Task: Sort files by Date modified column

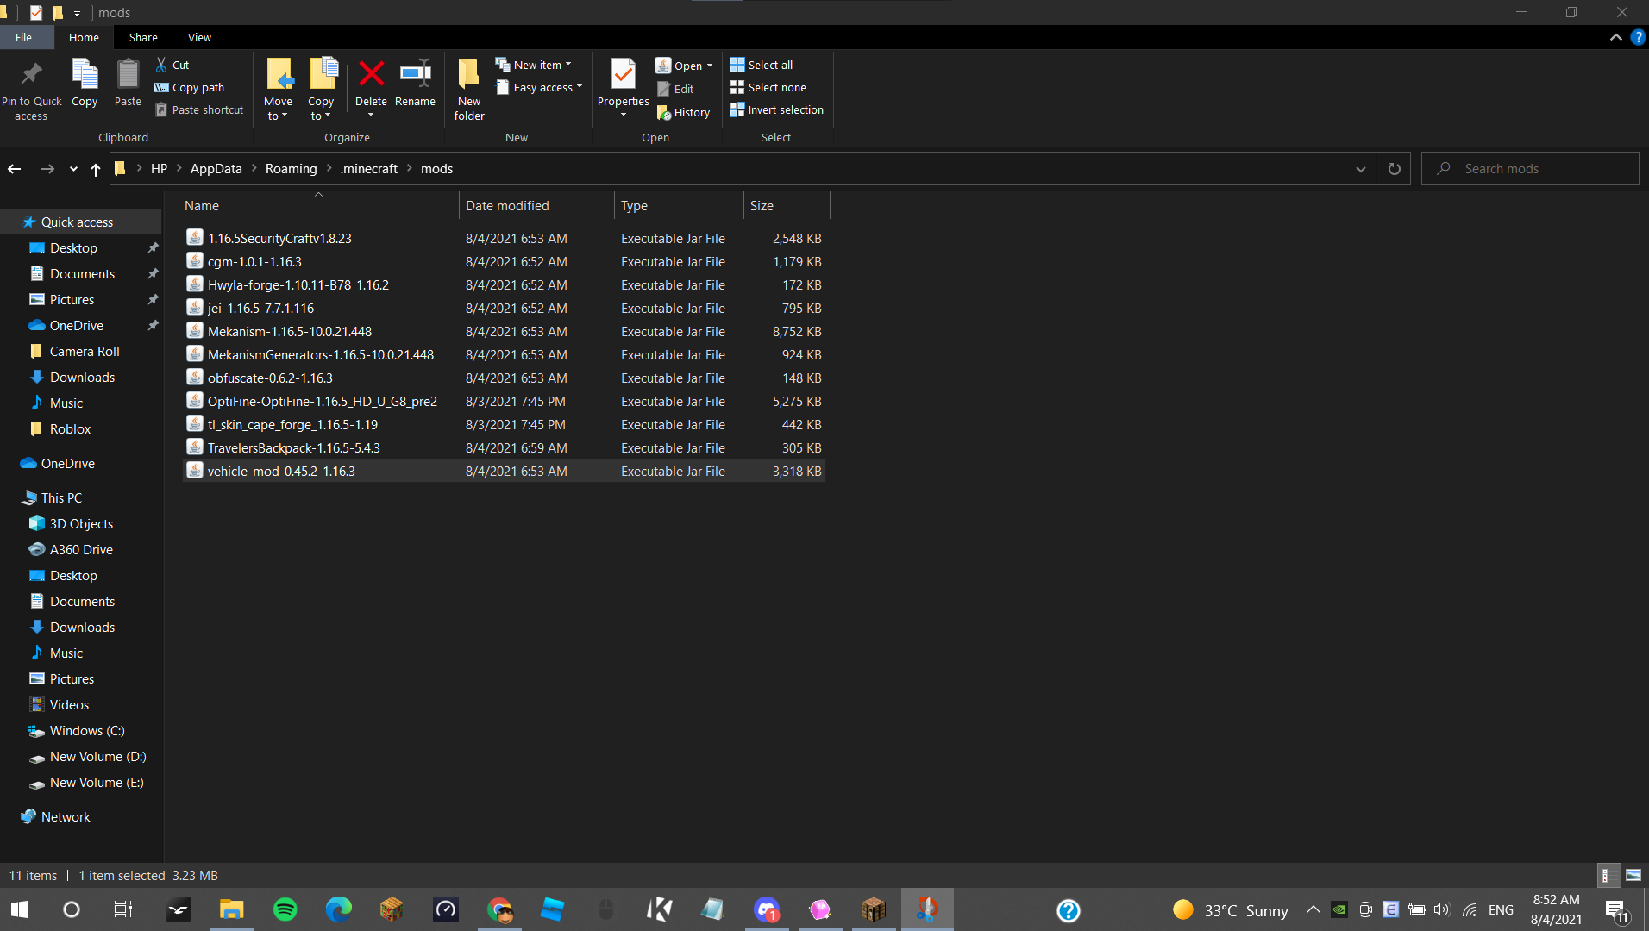Action: (x=536, y=206)
